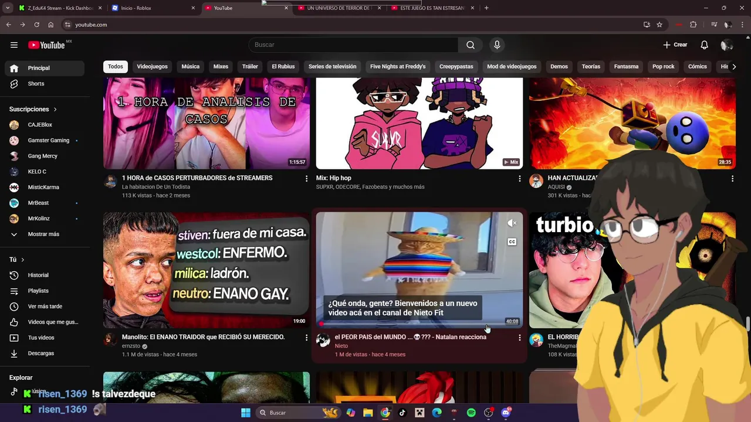Open Windows Start menu
751x422 pixels.
click(246, 413)
